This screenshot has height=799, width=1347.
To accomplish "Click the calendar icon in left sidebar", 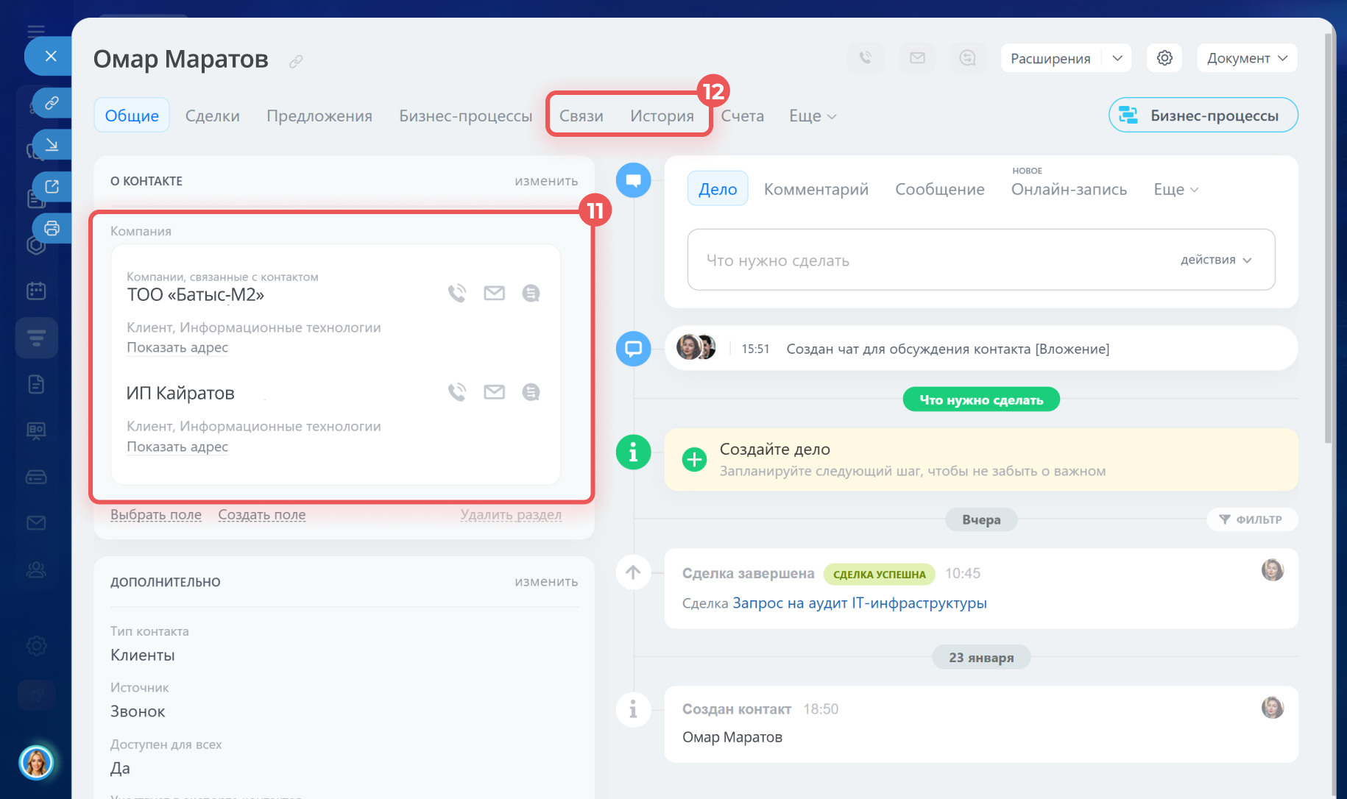I will pyautogui.click(x=36, y=291).
